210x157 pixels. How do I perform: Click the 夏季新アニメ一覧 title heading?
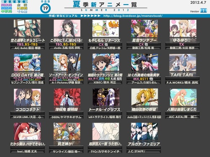tap(105, 4)
